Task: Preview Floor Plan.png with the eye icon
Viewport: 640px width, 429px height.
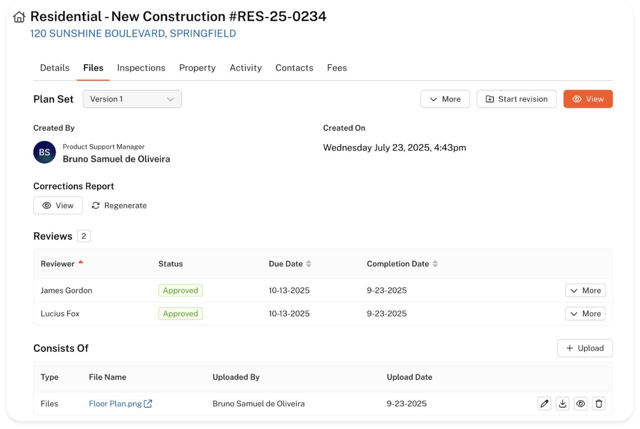Action: click(x=581, y=404)
